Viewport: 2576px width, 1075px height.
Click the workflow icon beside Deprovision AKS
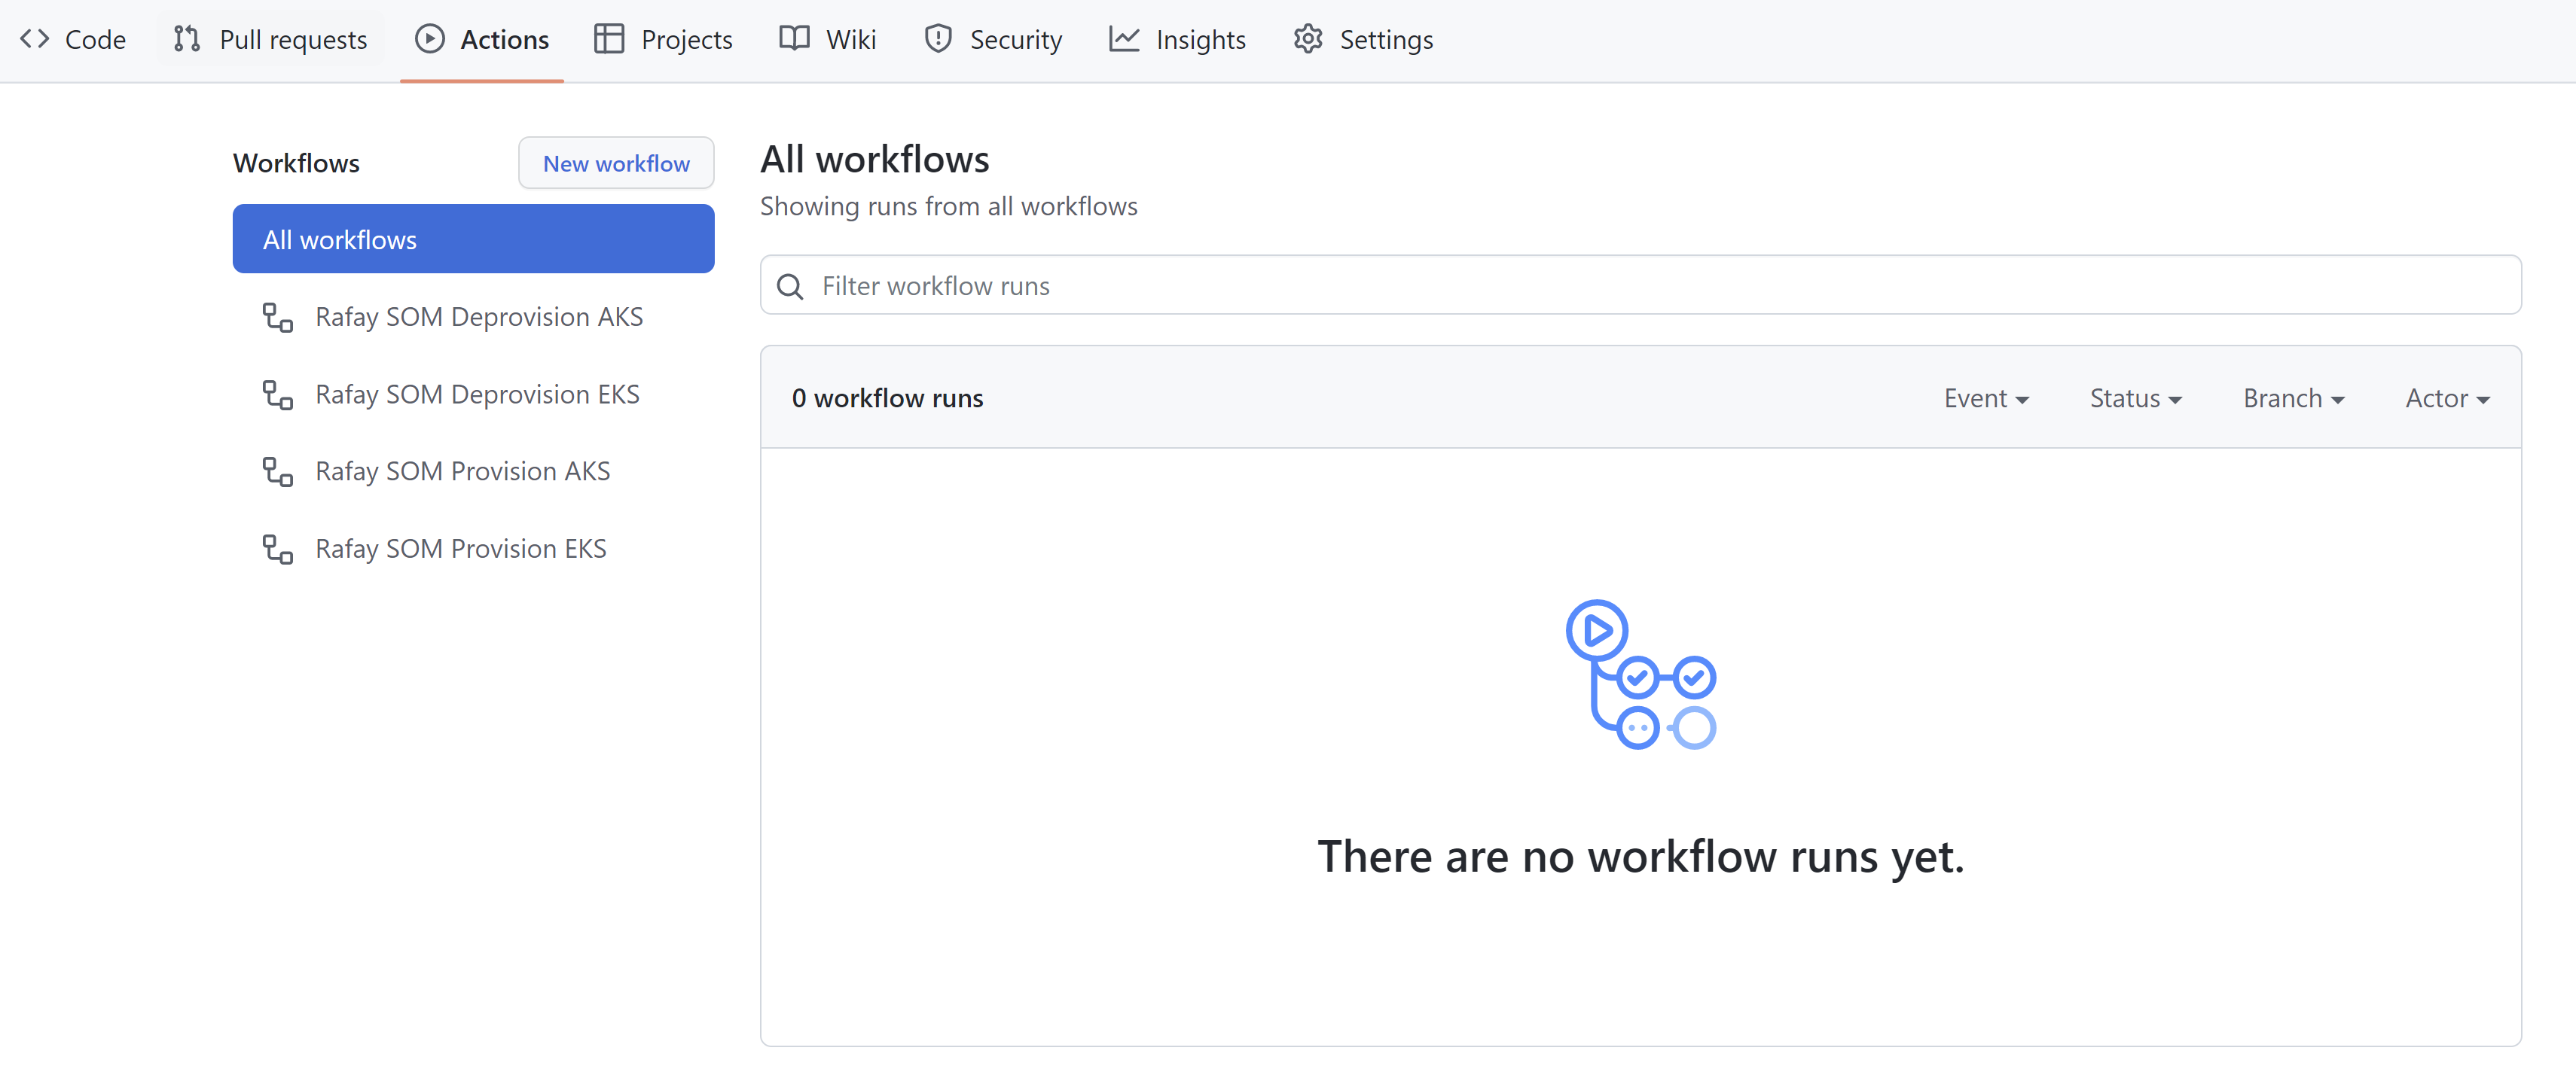pos(277,317)
